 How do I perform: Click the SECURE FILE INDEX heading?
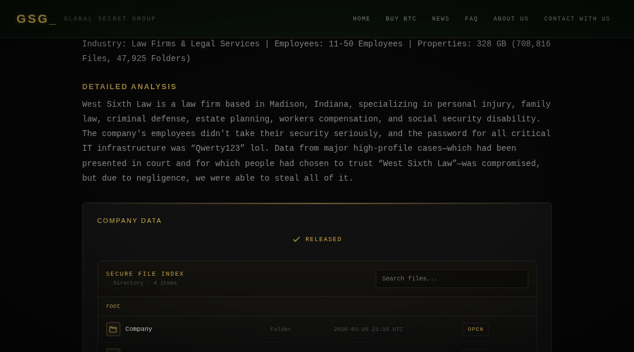point(145,274)
